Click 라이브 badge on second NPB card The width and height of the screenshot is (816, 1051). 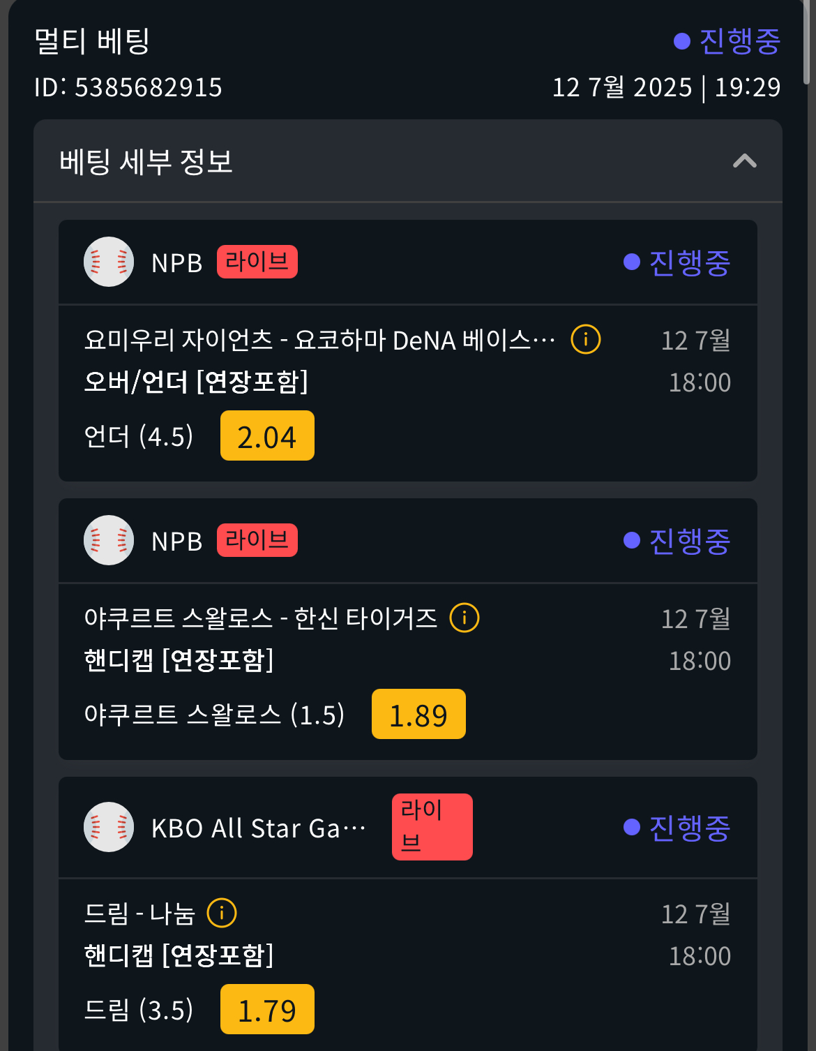point(257,540)
